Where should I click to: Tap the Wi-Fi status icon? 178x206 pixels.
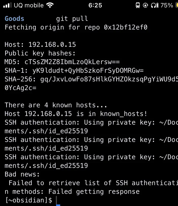(50, 5)
